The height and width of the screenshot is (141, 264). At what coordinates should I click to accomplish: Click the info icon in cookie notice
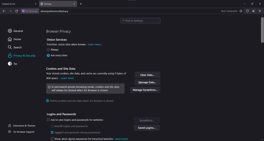click(49, 87)
